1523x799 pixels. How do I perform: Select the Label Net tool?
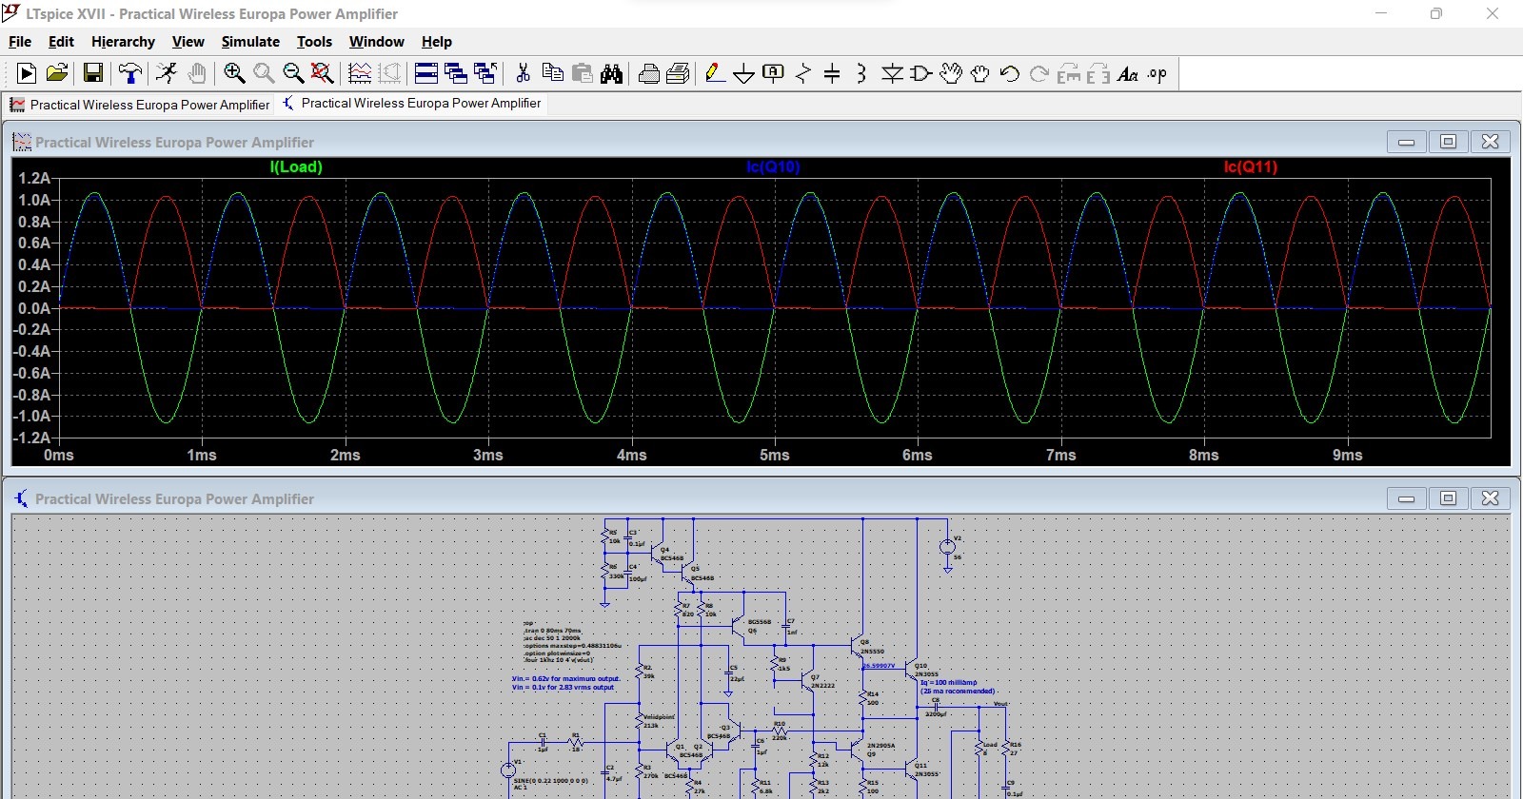click(774, 73)
